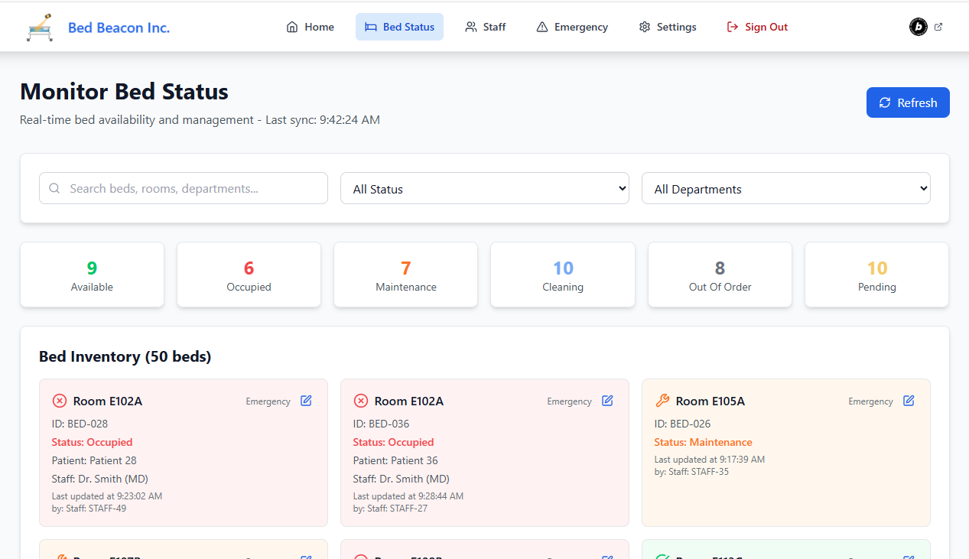969x559 pixels.
Task: Open the Home navigation item
Action: [311, 27]
